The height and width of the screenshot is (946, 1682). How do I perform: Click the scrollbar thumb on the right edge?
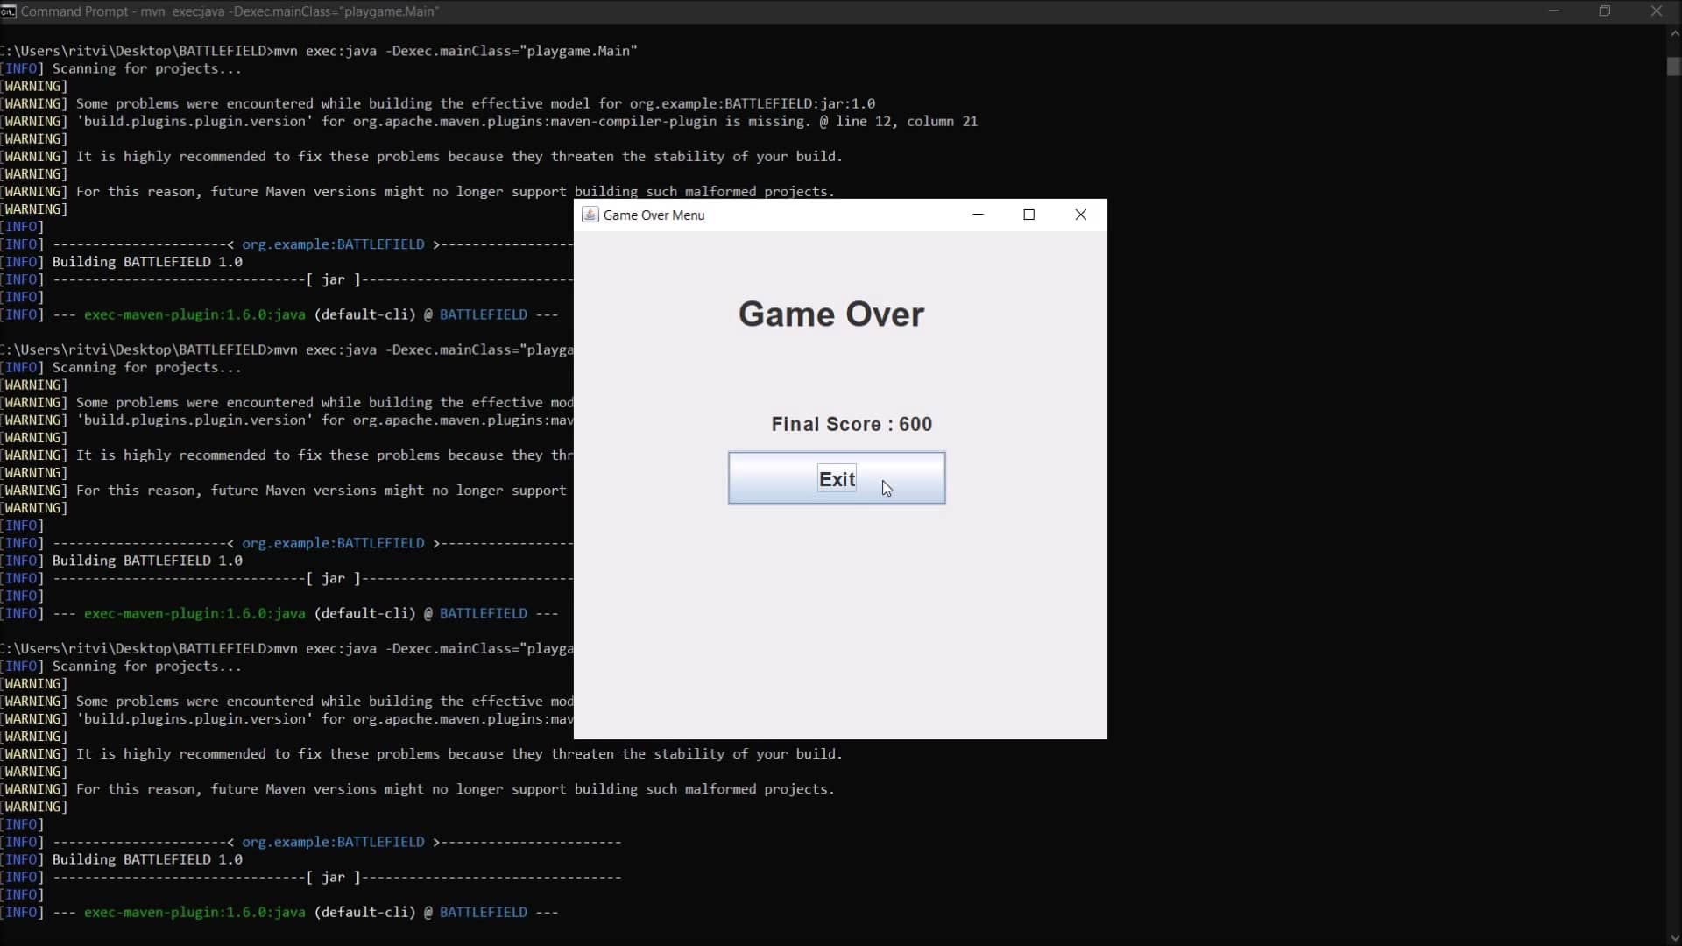(1674, 67)
